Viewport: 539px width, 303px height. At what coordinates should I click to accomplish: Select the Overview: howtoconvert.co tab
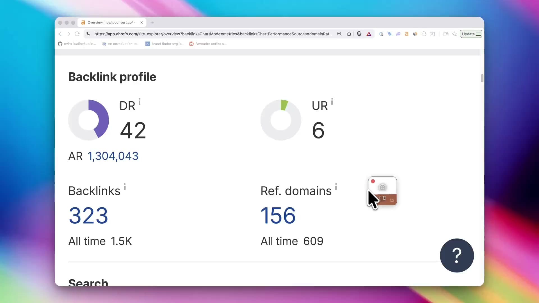click(112, 22)
